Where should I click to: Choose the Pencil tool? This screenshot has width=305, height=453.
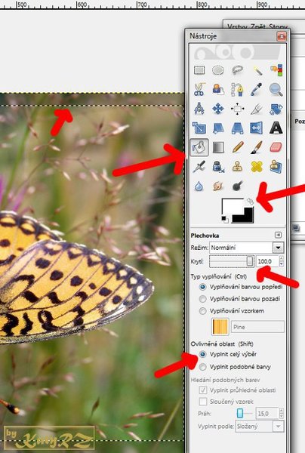237,148
